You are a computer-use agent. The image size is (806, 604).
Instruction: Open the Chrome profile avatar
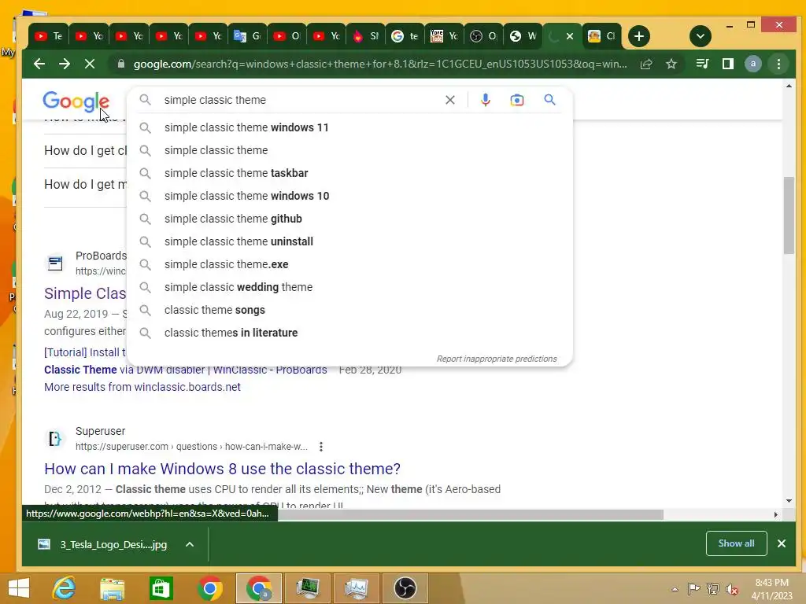point(753,64)
